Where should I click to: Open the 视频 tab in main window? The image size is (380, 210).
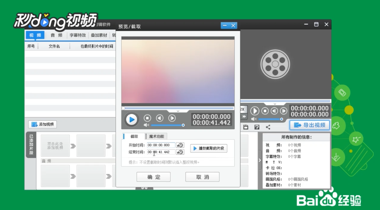35,35
